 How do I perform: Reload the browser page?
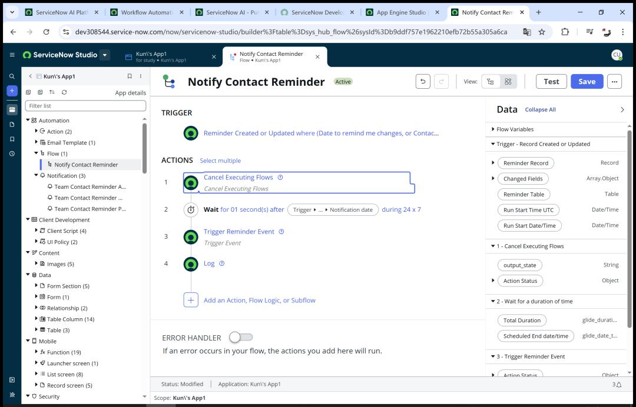pyautogui.click(x=47, y=32)
